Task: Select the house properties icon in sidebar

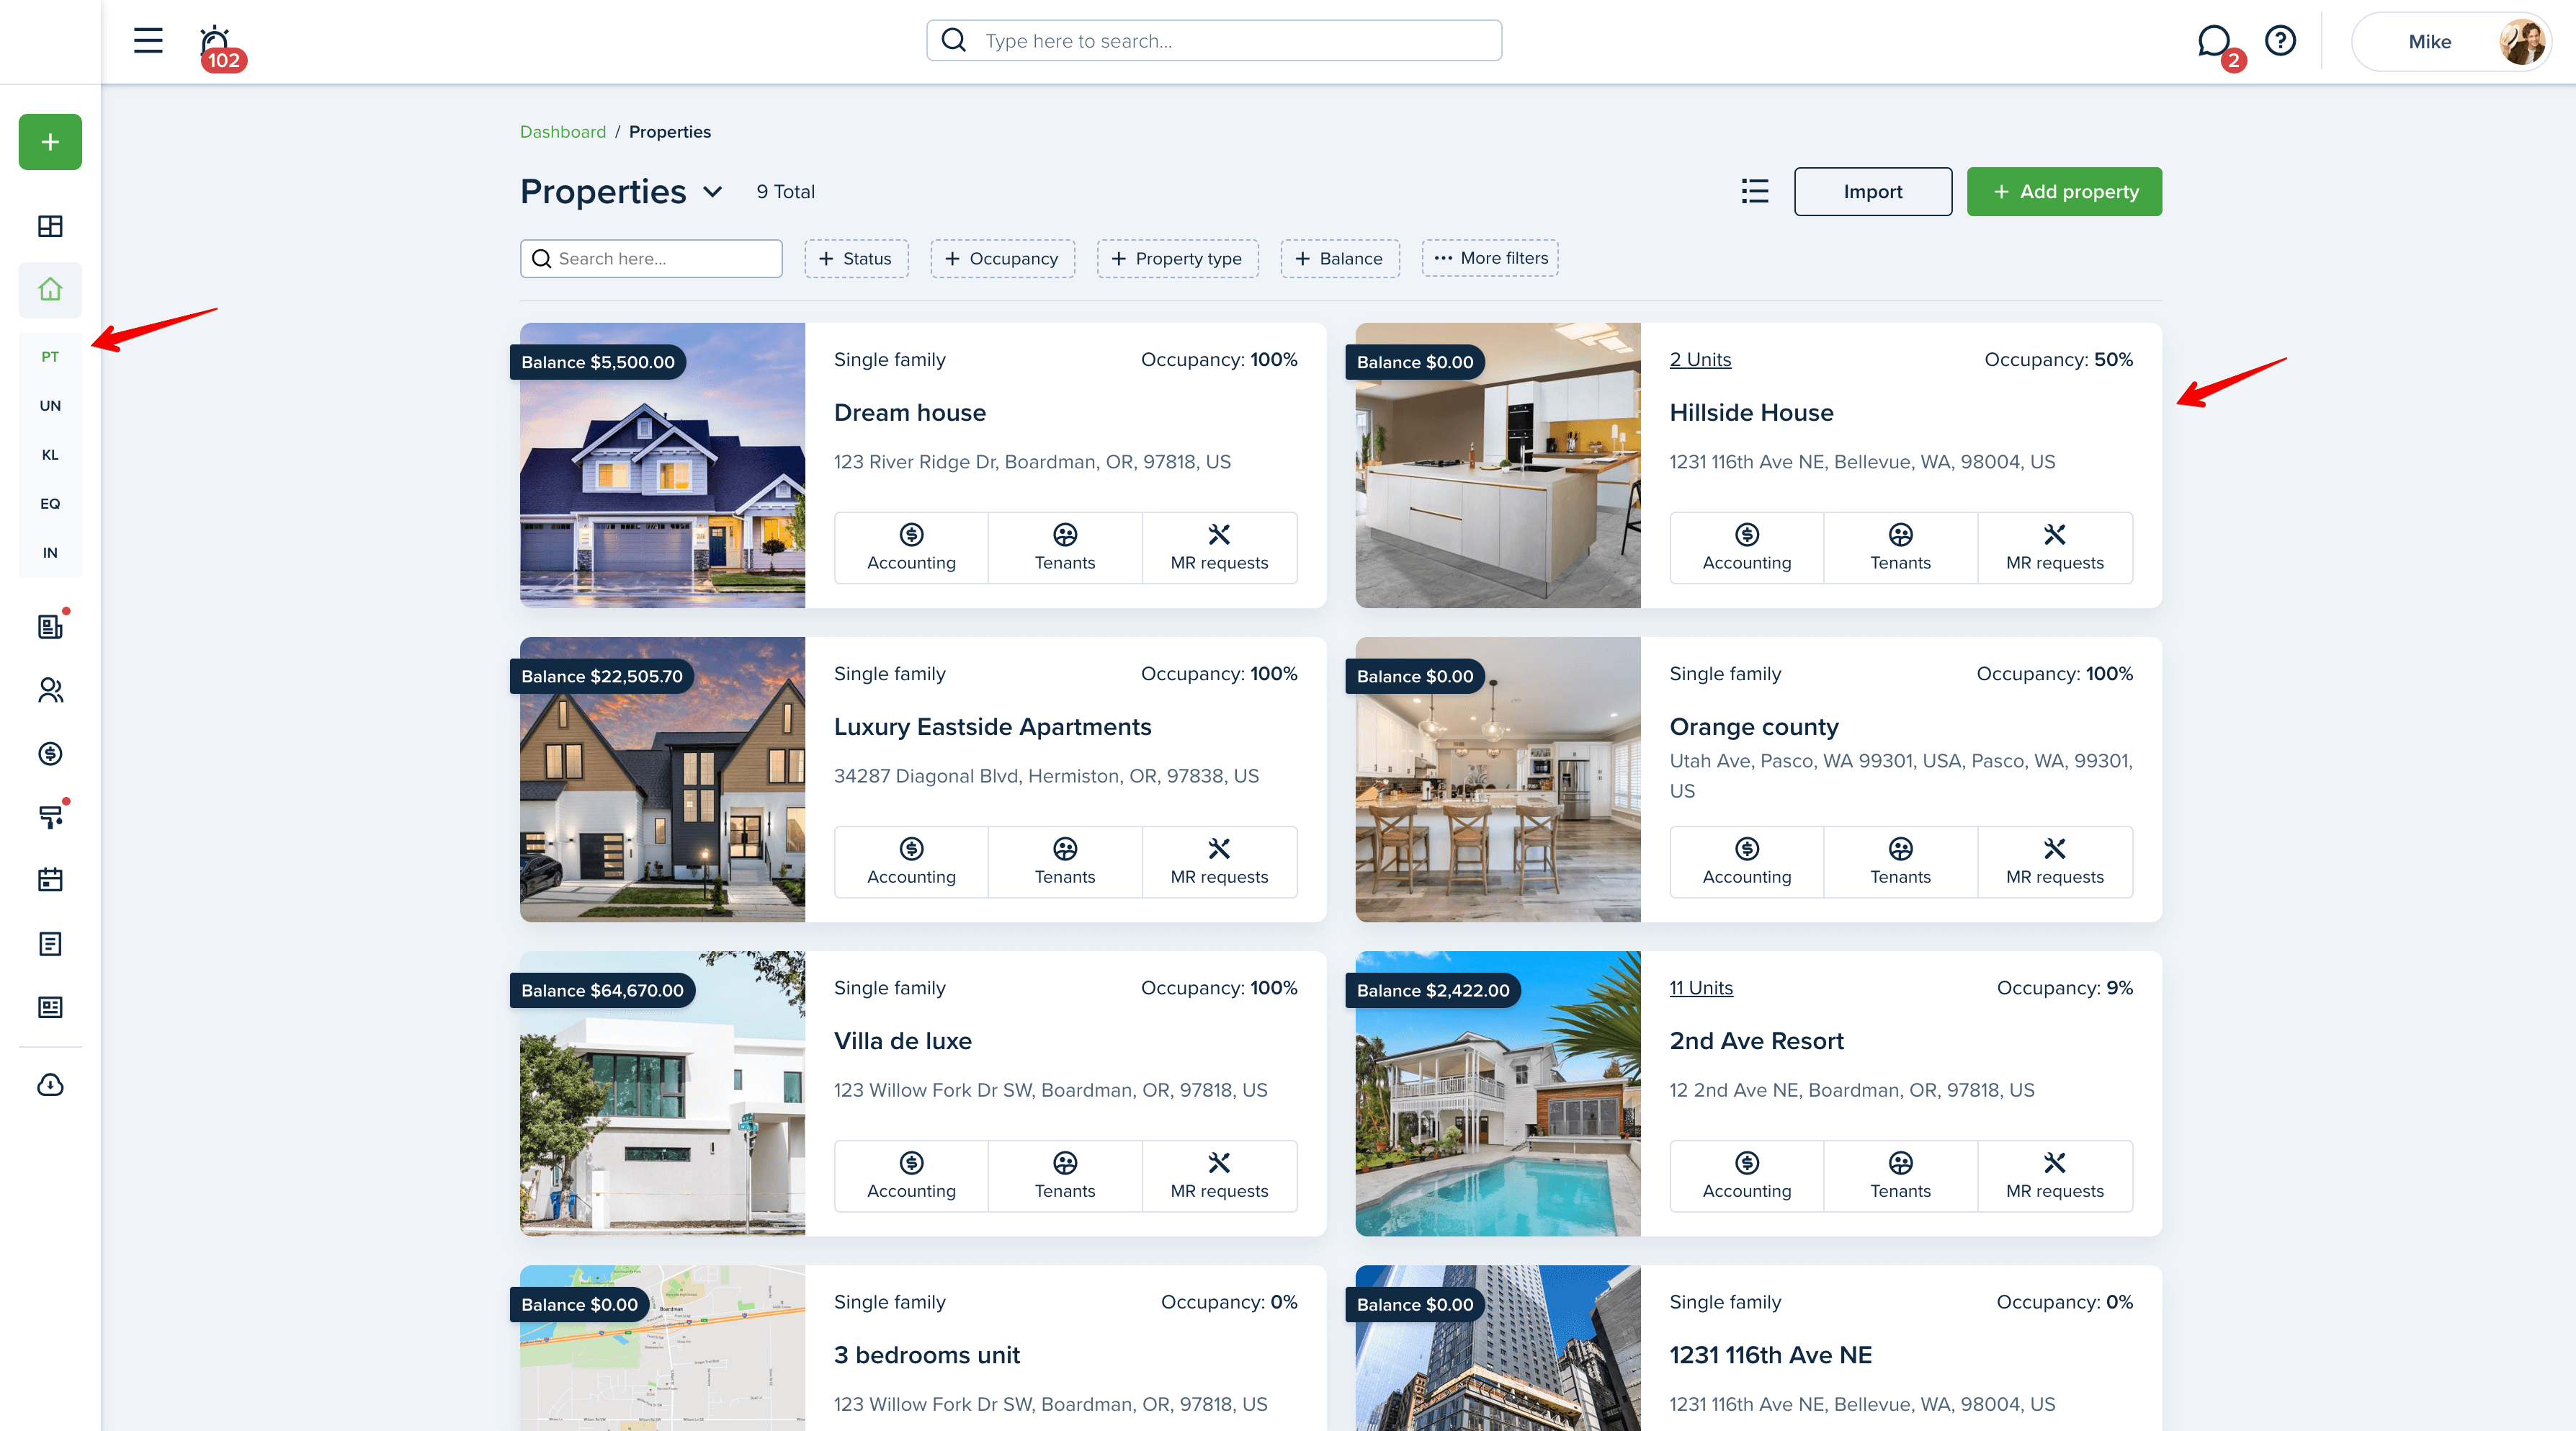Action: pos(50,290)
